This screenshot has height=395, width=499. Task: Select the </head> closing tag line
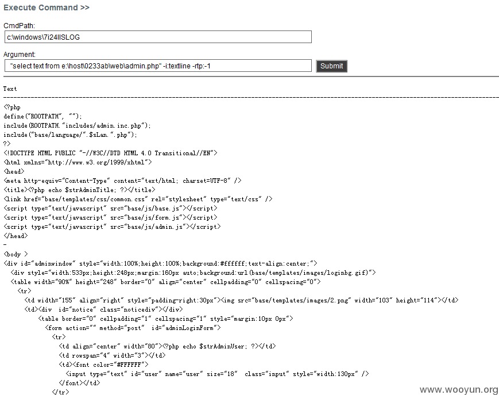click(16, 236)
